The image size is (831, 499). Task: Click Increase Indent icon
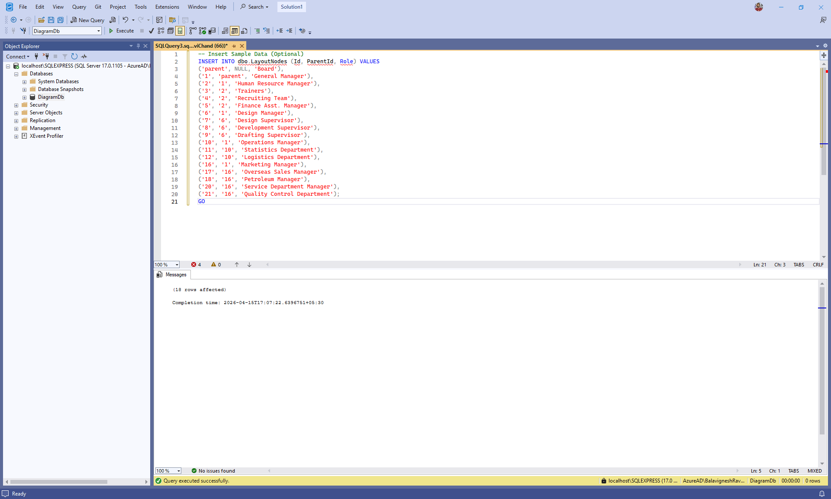(x=289, y=31)
